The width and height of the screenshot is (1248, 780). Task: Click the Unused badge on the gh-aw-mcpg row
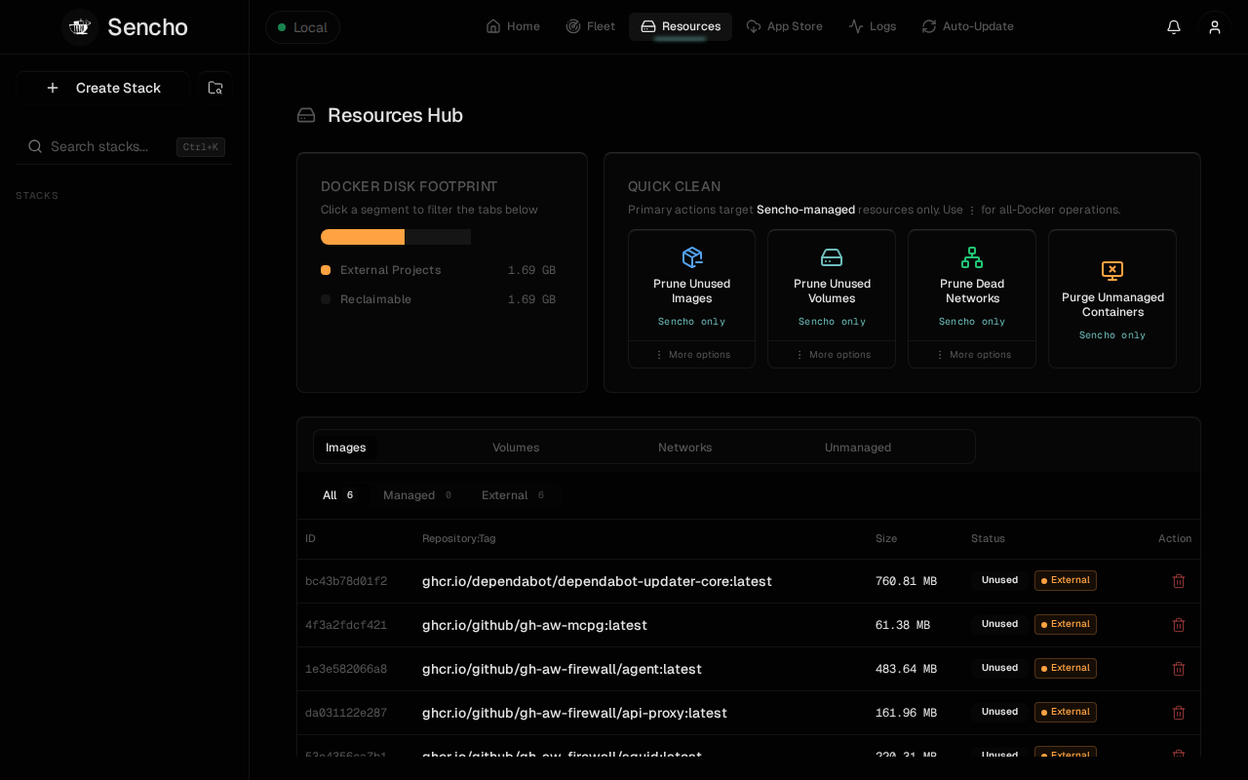click(x=999, y=624)
